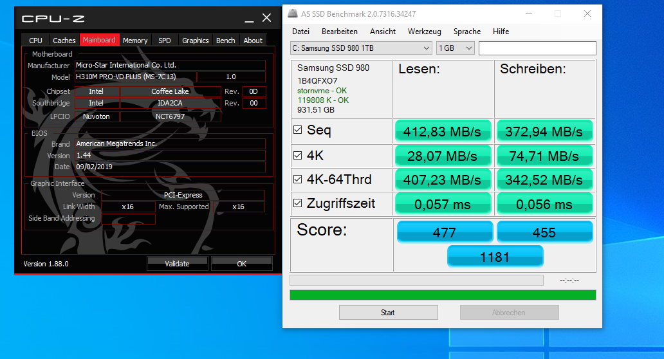Viewport: 664px width, 359px height.
Task: Open the 1 GB test size dropdown
Action: point(456,48)
